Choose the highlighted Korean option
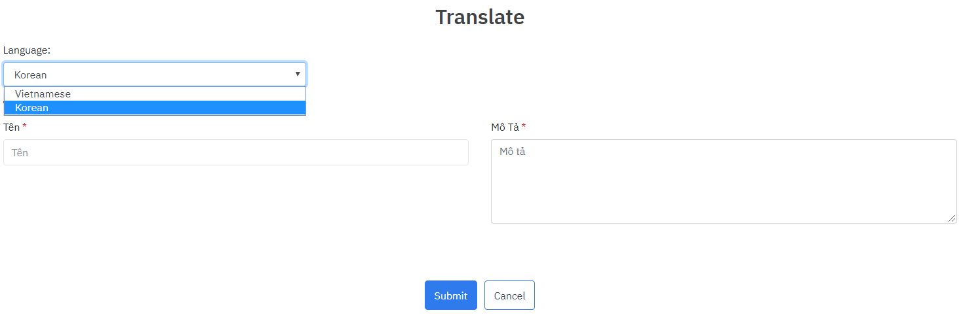 point(32,108)
